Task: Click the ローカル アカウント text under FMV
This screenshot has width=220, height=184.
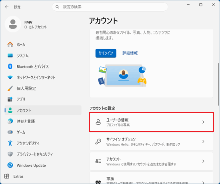Action: click(x=36, y=27)
